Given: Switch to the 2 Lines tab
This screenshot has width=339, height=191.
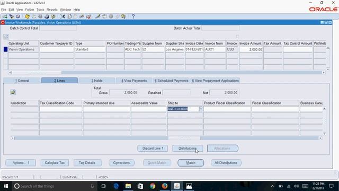Looking at the screenshot, I should 59,80.
